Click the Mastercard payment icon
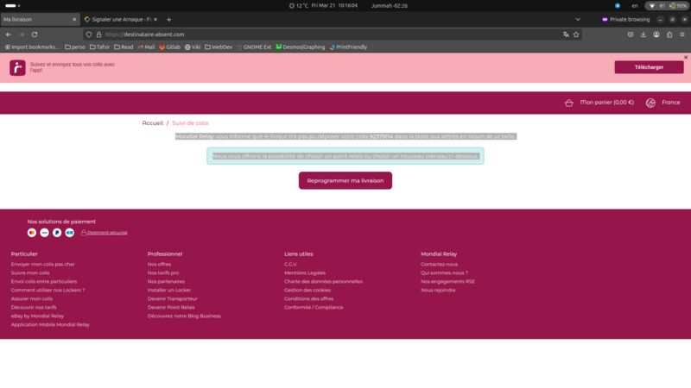This screenshot has height=388, width=691. pos(32,233)
